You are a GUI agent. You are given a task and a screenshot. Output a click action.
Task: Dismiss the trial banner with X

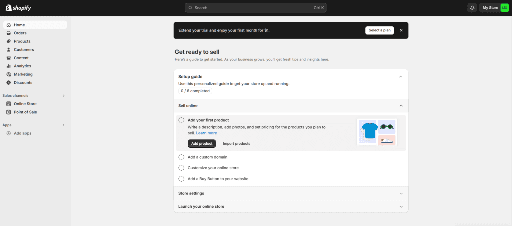(x=401, y=30)
